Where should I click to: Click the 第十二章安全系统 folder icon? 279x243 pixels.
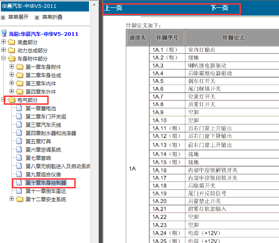(20, 199)
